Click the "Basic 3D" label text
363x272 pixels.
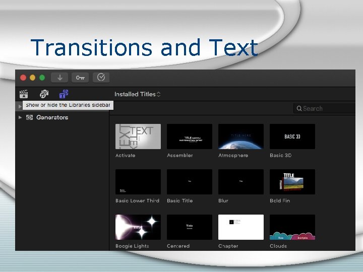pyautogui.click(x=280, y=156)
